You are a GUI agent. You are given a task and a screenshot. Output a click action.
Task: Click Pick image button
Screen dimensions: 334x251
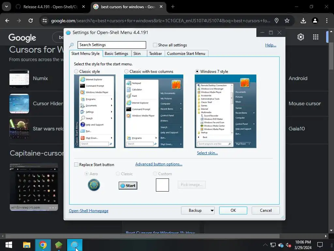tap(192, 185)
